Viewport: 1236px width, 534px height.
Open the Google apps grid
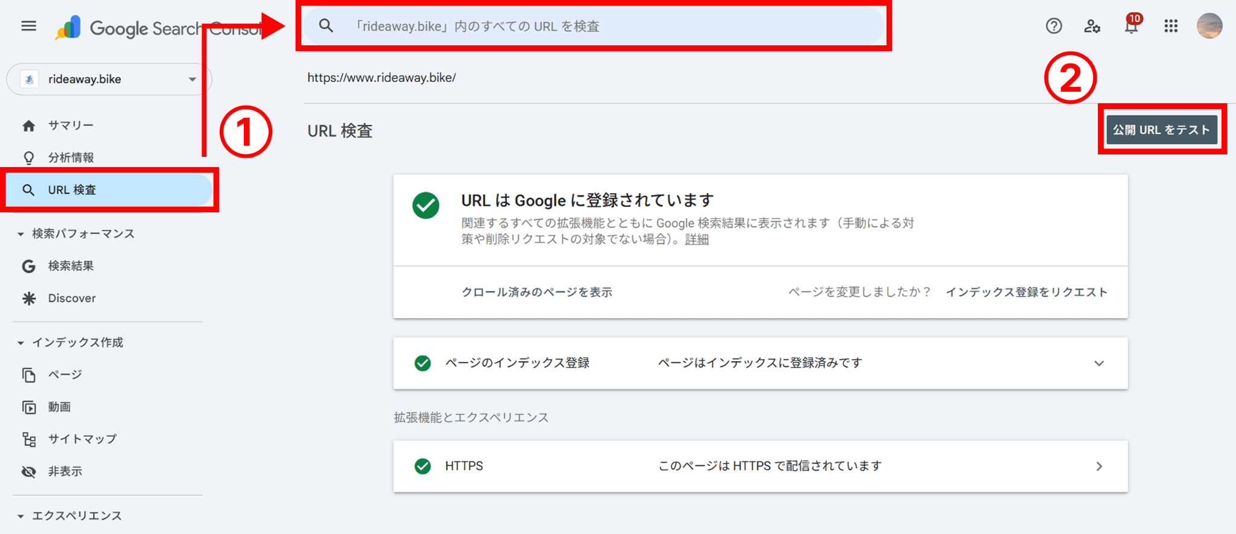point(1171,26)
